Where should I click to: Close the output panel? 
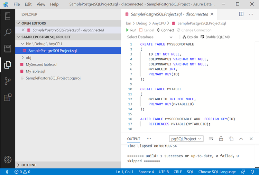pos(251,139)
